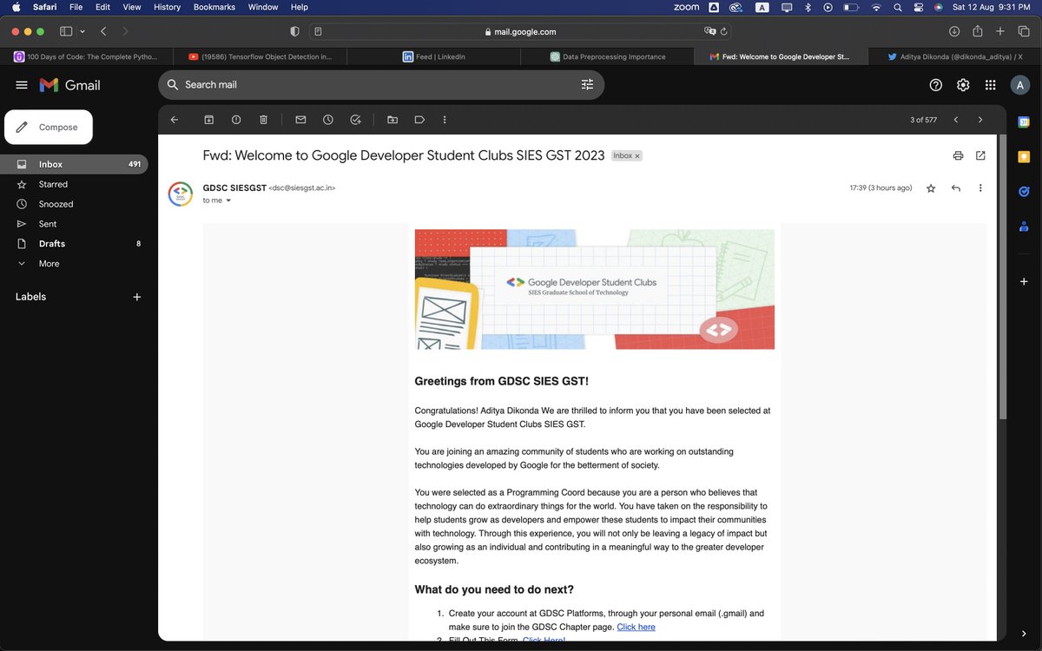Go to the older email arrow
Viewport: 1042px width, 651px height.
click(x=980, y=120)
